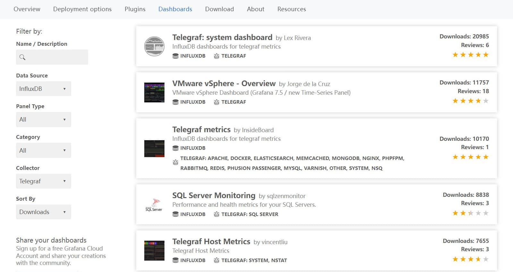Open the Category filter dropdown
The image size is (513, 272).
pos(43,150)
